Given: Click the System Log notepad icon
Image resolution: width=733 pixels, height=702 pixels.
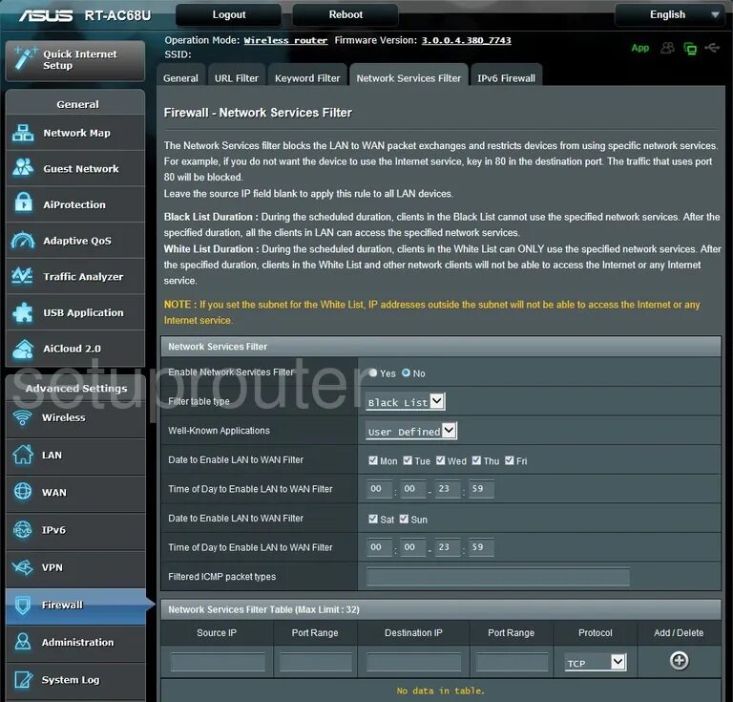Looking at the screenshot, I should [x=23, y=679].
